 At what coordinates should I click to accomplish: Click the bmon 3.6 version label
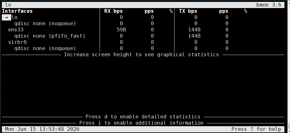point(269,5)
